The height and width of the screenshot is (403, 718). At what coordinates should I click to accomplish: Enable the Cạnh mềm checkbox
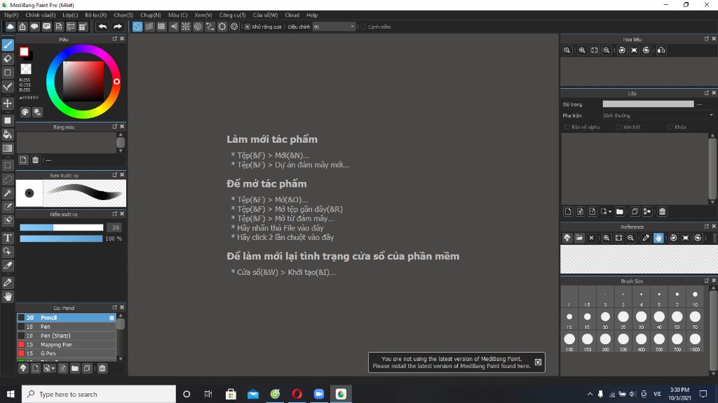(x=363, y=27)
